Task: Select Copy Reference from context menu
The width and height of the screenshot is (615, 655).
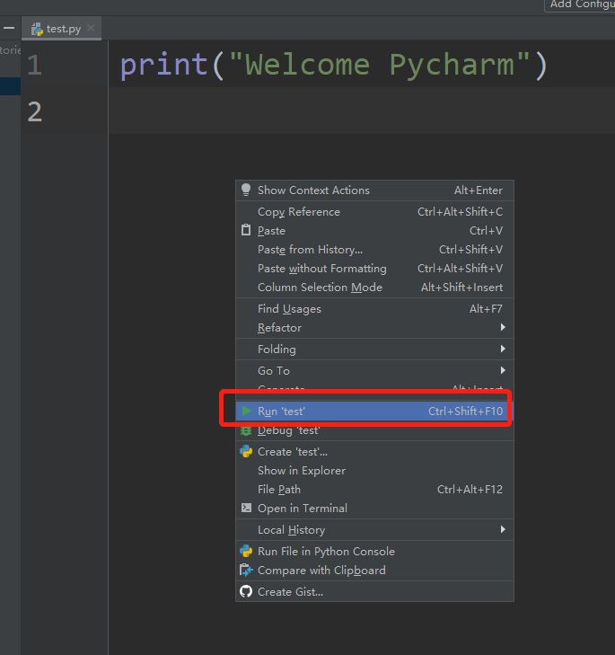Action: click(299, 212)
